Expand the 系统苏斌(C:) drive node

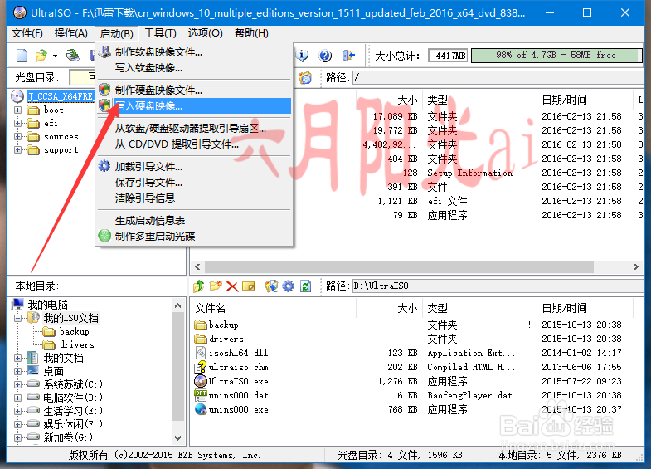[18, 384]
